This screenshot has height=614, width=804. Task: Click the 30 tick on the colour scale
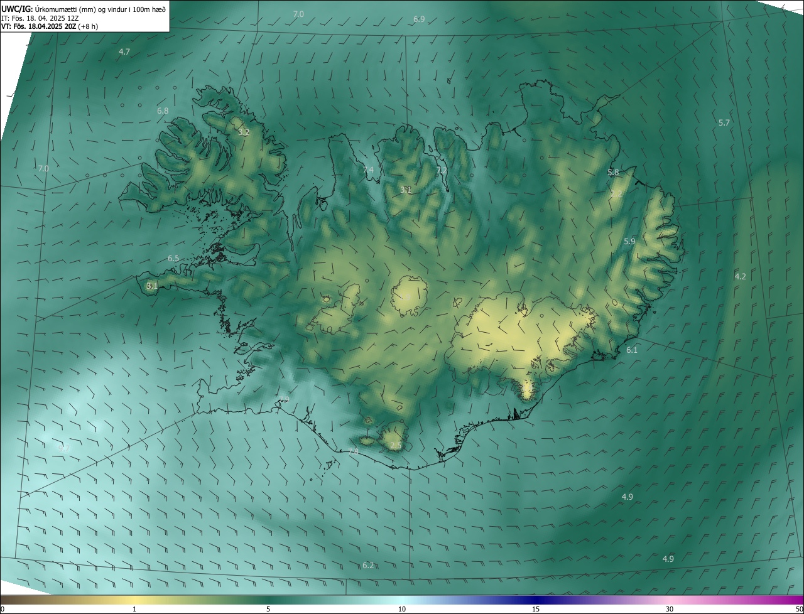(670, 610)
